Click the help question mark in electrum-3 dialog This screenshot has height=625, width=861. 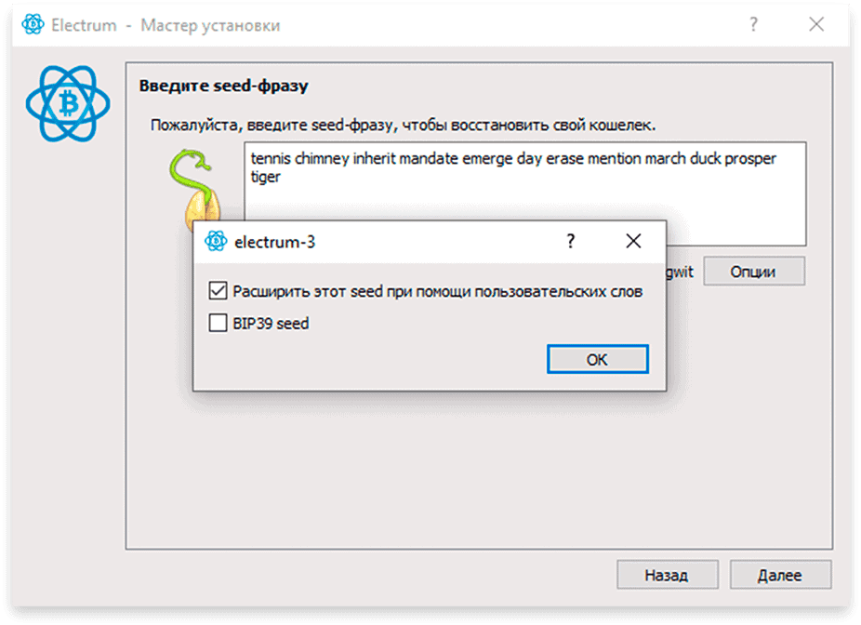point(571,241)
